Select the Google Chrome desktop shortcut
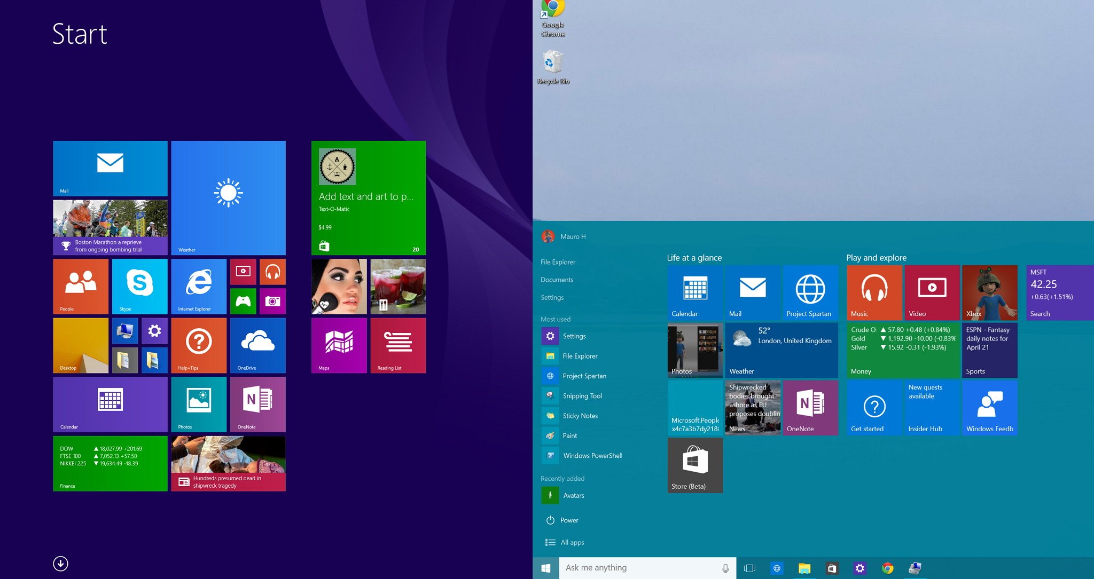 [x=553, y=19]
